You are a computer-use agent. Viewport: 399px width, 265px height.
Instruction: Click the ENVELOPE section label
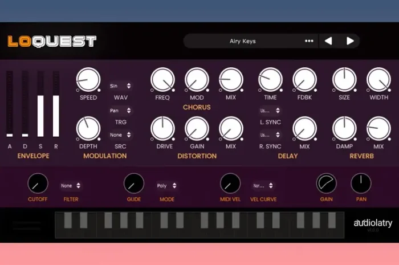point(33,156)
